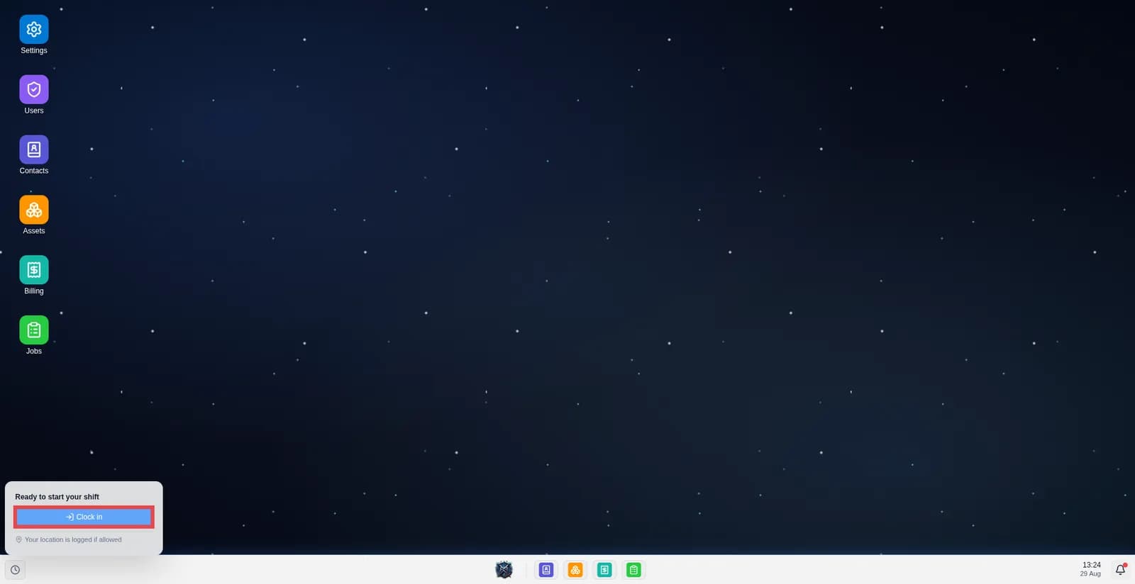This screenshot has width=1135, height=584.
Task: Launch Jobs from the taskbar
Action: pyautogui.click(x=633, y=570)
